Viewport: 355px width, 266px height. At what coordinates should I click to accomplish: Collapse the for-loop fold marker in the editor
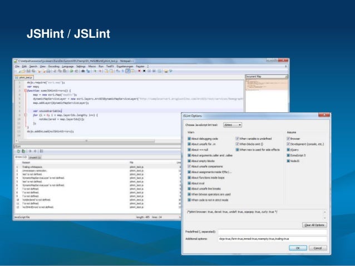[x=26, y=115]
